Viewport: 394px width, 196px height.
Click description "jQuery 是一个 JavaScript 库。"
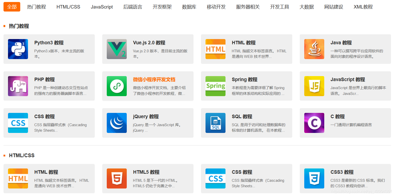coord(157,128)
